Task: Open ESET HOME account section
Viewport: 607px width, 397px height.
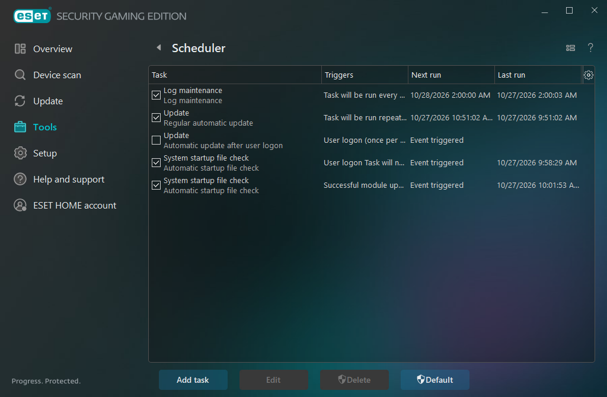Action: (75, 206)
